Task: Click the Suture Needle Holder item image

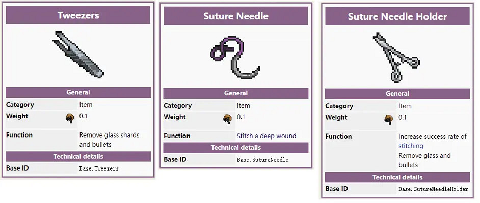Action: 396,57
